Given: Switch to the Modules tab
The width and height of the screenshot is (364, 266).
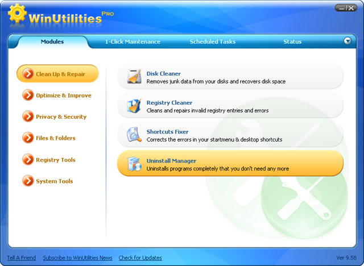Looking at the screenshot, I should (52, 41).
